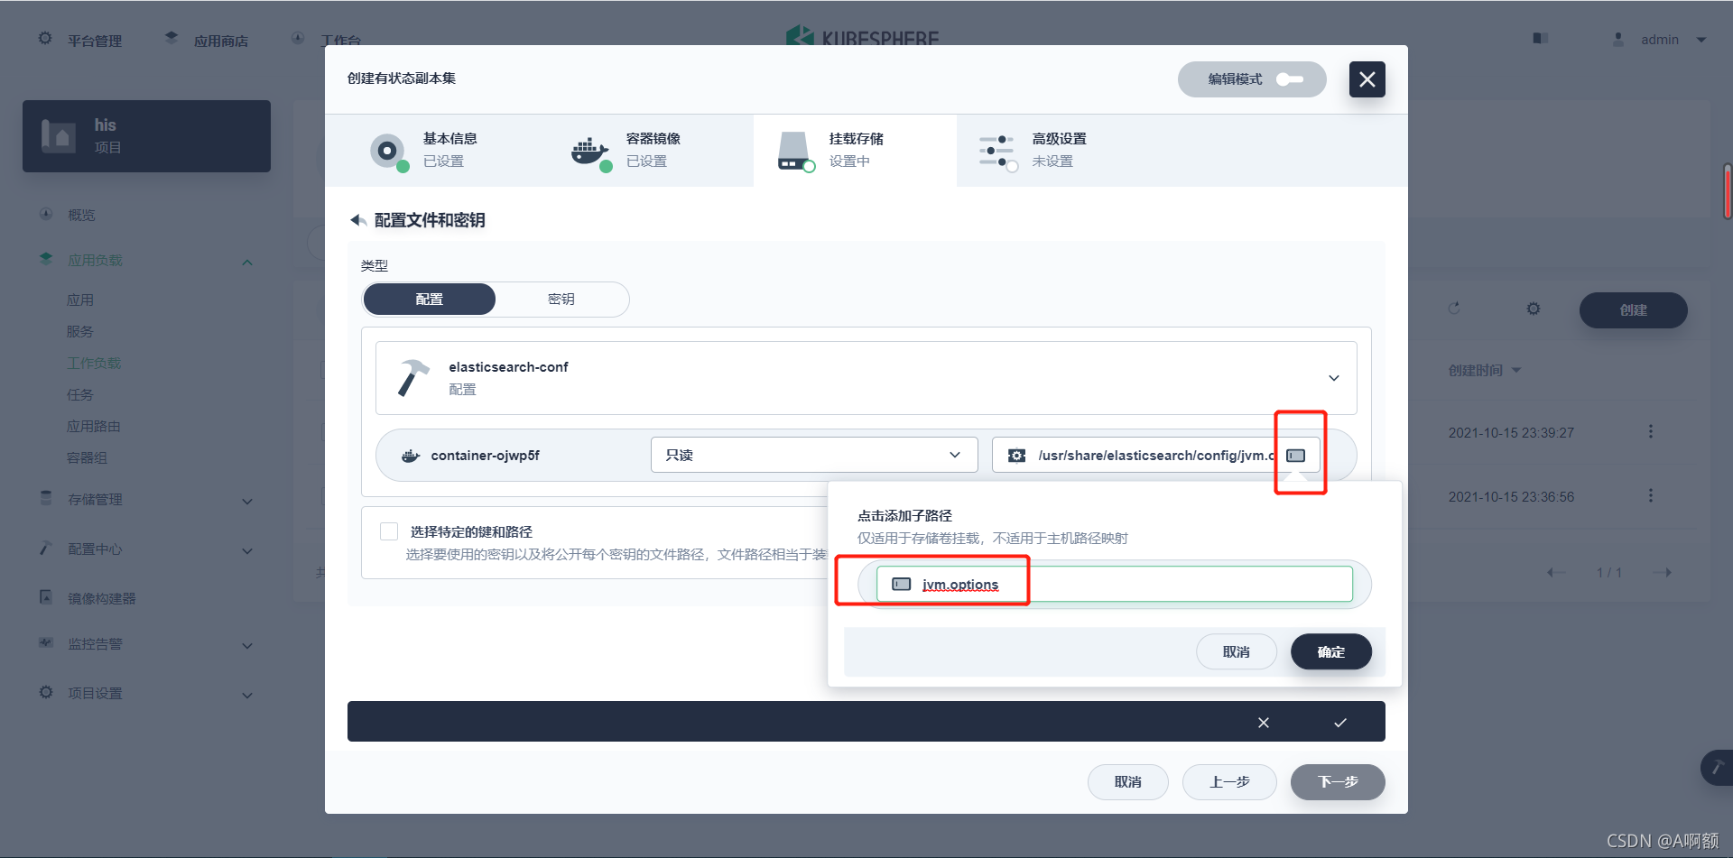Click the 监控告警 sidebar icon
The width and height of the screenshot is (1733, 858).
46,641
